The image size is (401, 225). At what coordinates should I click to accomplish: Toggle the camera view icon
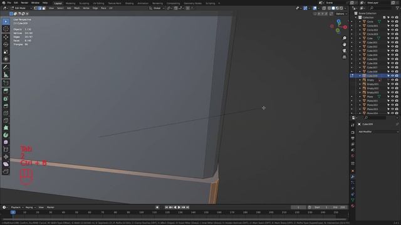[x=344, y=51]
